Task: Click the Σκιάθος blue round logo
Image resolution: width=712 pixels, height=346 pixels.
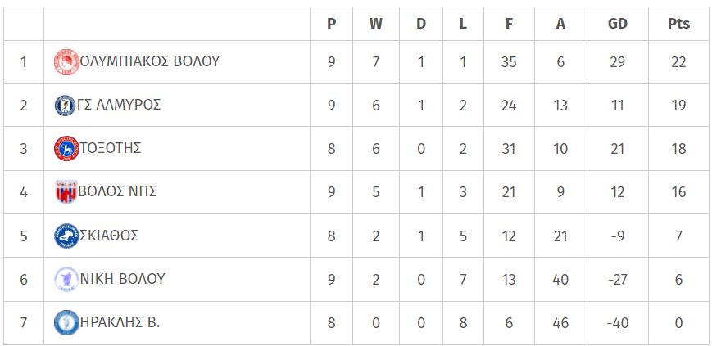Action: coord(66,236)
